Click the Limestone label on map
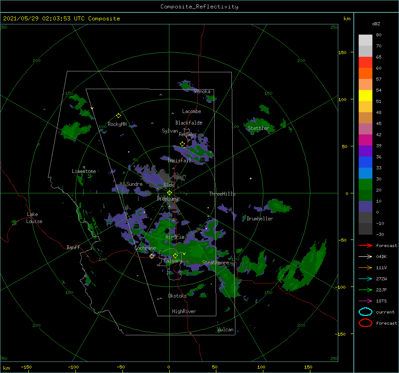The height and width of the screenshot is (373, 399). 84,171
